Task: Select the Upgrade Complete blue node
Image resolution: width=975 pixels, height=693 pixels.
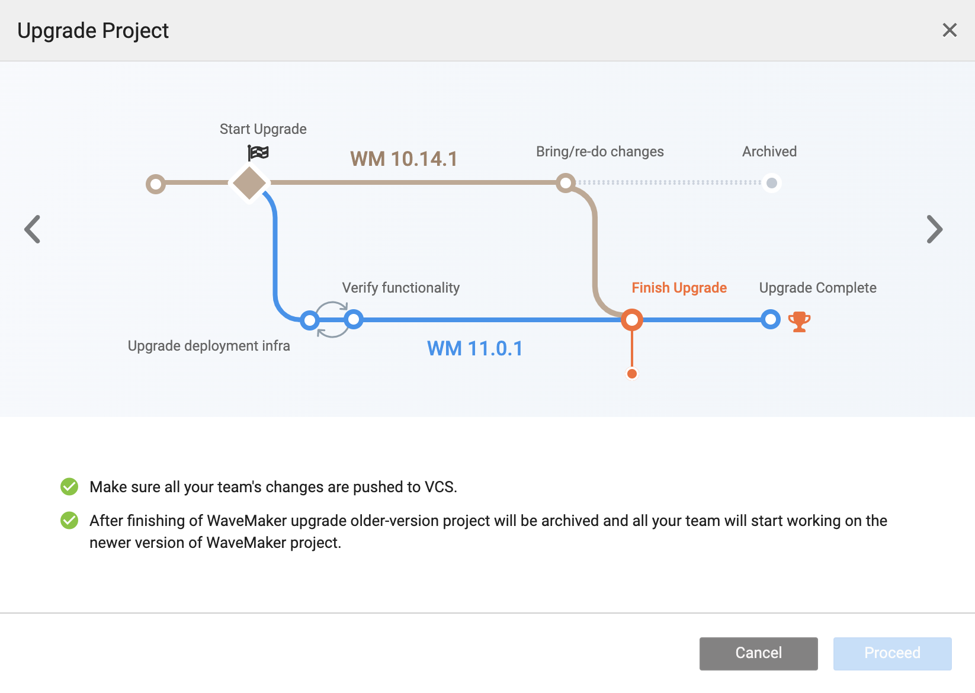Action: tap(771, 320)
